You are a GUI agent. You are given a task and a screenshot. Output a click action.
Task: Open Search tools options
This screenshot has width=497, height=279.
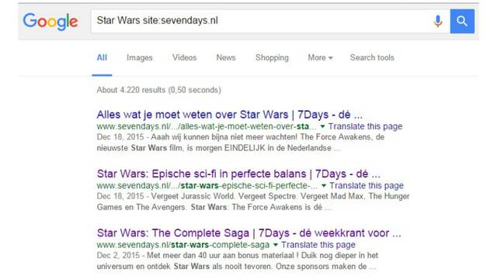tap(372, 57)
